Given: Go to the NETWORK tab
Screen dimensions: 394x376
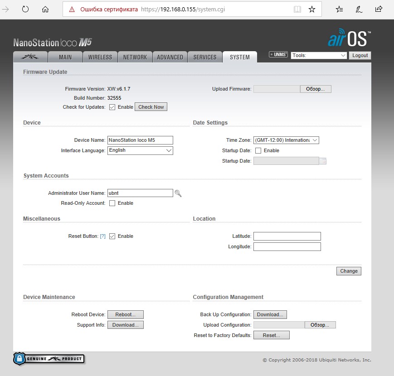Looking at the screenshot, I should click(x=135, y=57).
